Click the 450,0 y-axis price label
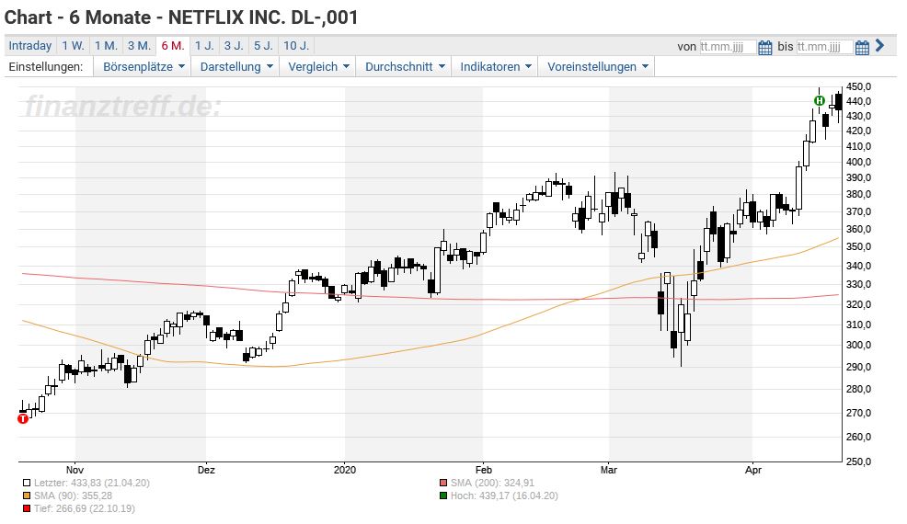Viewport: 907px width, 524px height. click(x=858, y=86)
